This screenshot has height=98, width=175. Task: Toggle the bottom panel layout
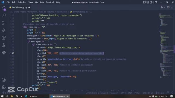148,2
